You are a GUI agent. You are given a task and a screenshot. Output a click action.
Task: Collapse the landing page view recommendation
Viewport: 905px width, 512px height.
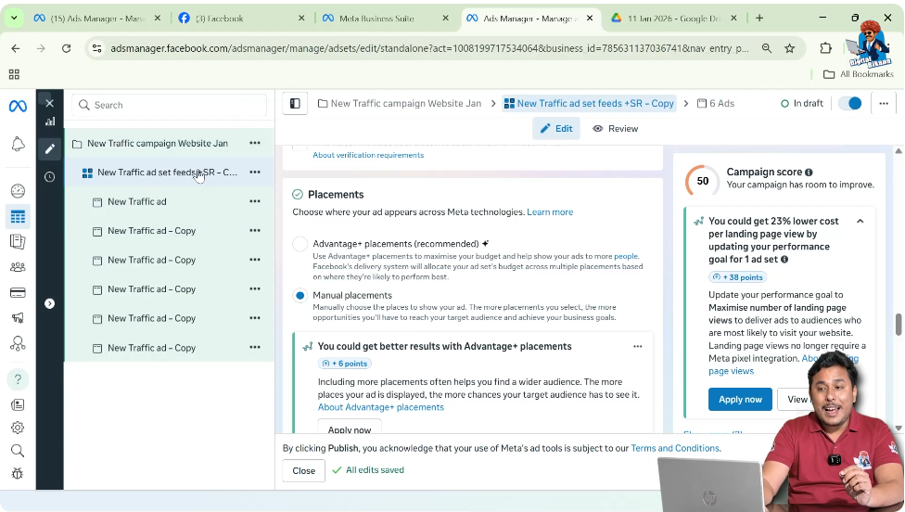click(860, 222)
